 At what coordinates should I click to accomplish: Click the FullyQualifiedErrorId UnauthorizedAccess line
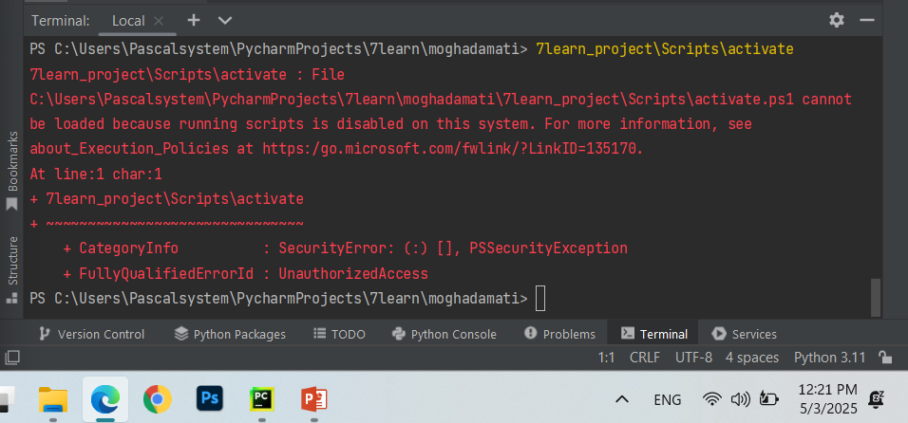pyautogui.click(x=245, y=273)
